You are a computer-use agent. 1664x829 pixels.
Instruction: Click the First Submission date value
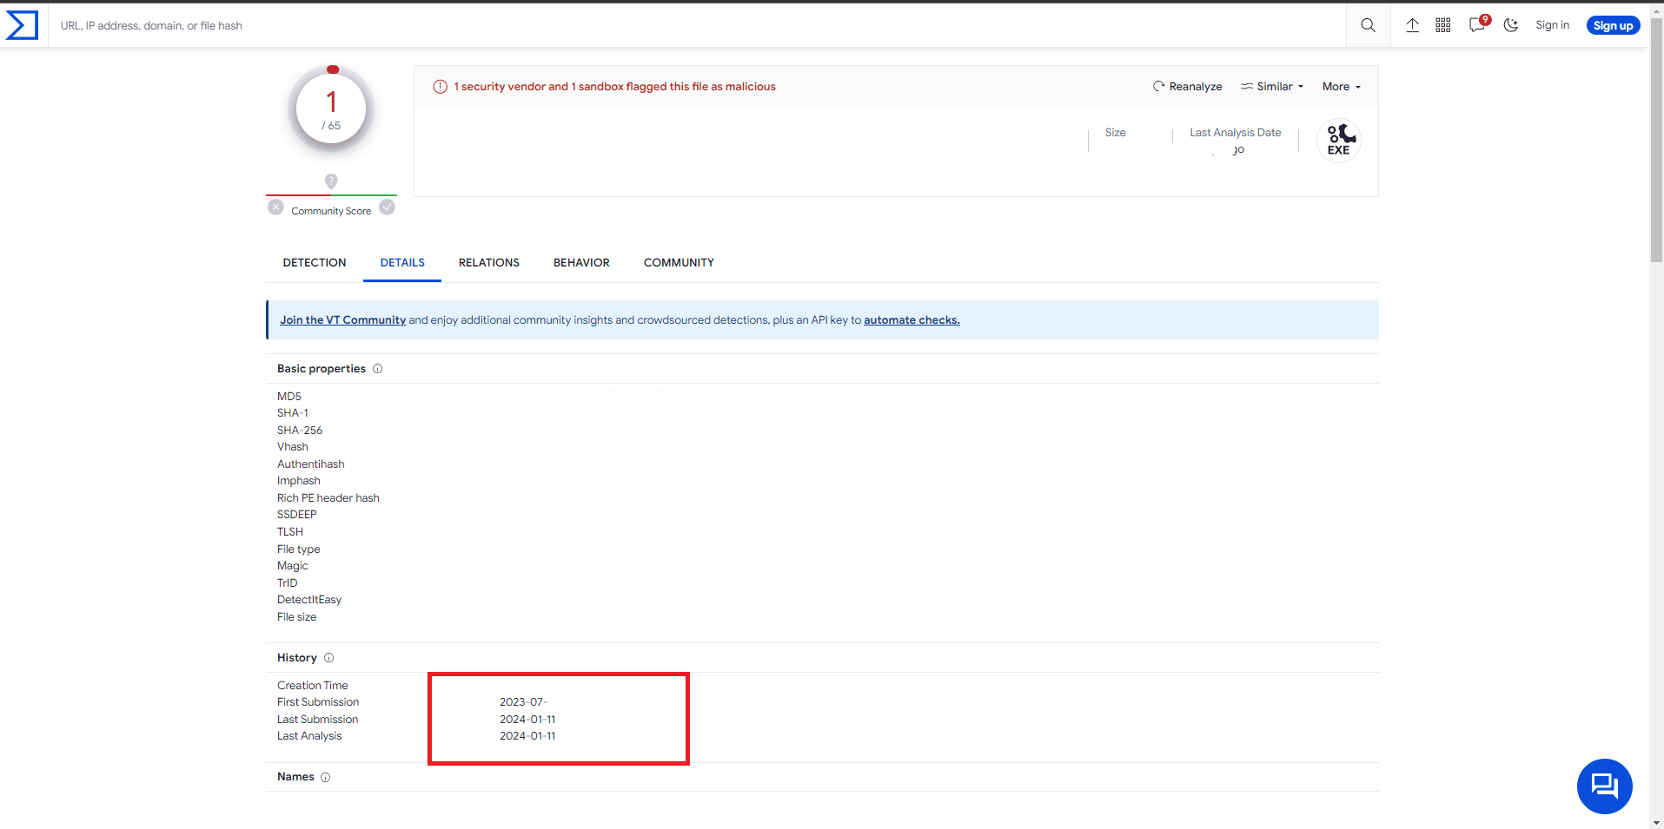[523, 702]
